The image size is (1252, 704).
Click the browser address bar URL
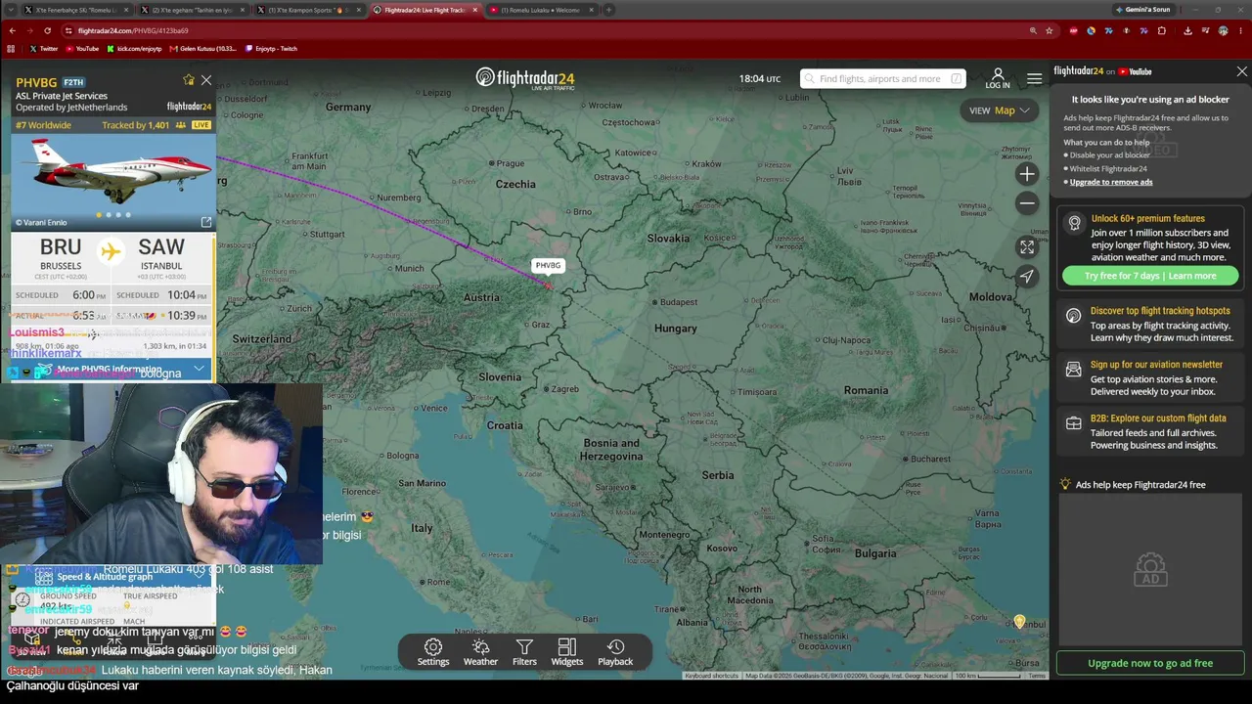(x=133, y=30)
